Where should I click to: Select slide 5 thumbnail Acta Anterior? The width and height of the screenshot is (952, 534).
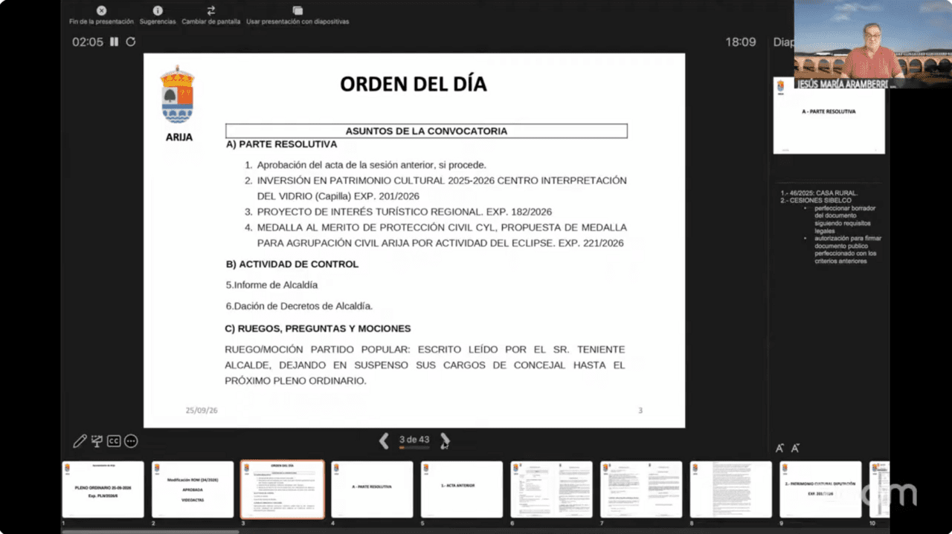point(462,489)
